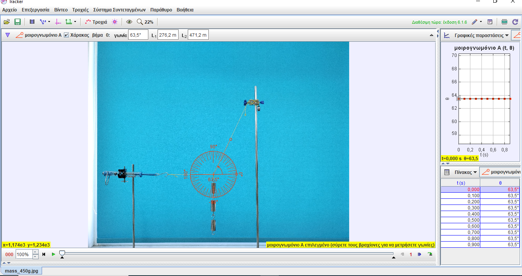Click the Save floppy disk icon
522x276 pixels.
point(17,22)
